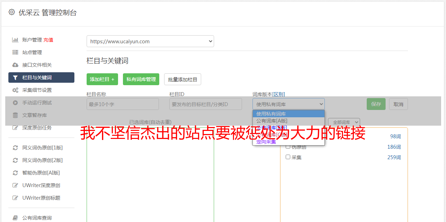Click the edit icon for UWriter深度原创
The height and width of the screenshot is (222, 446).
click(15, 185)
